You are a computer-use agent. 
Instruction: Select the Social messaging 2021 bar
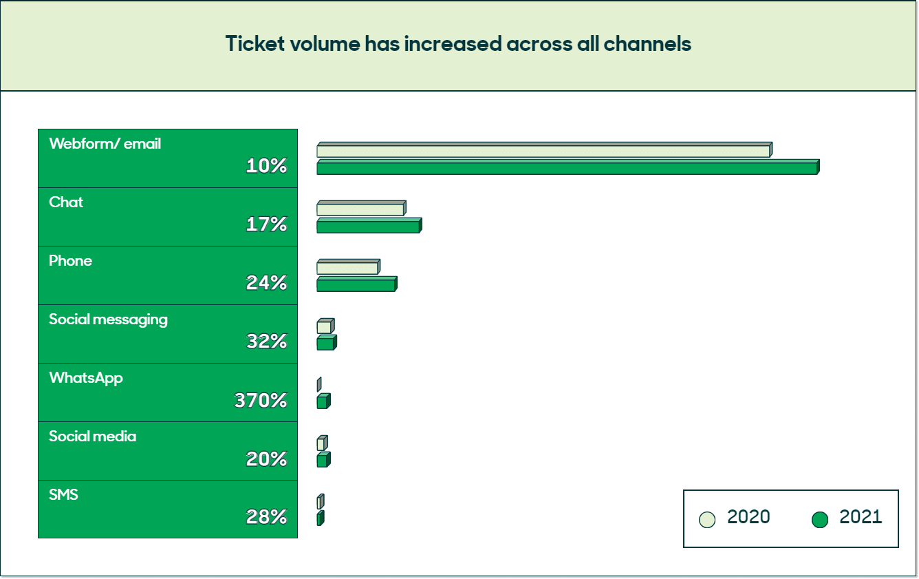(x=325, y=343)
